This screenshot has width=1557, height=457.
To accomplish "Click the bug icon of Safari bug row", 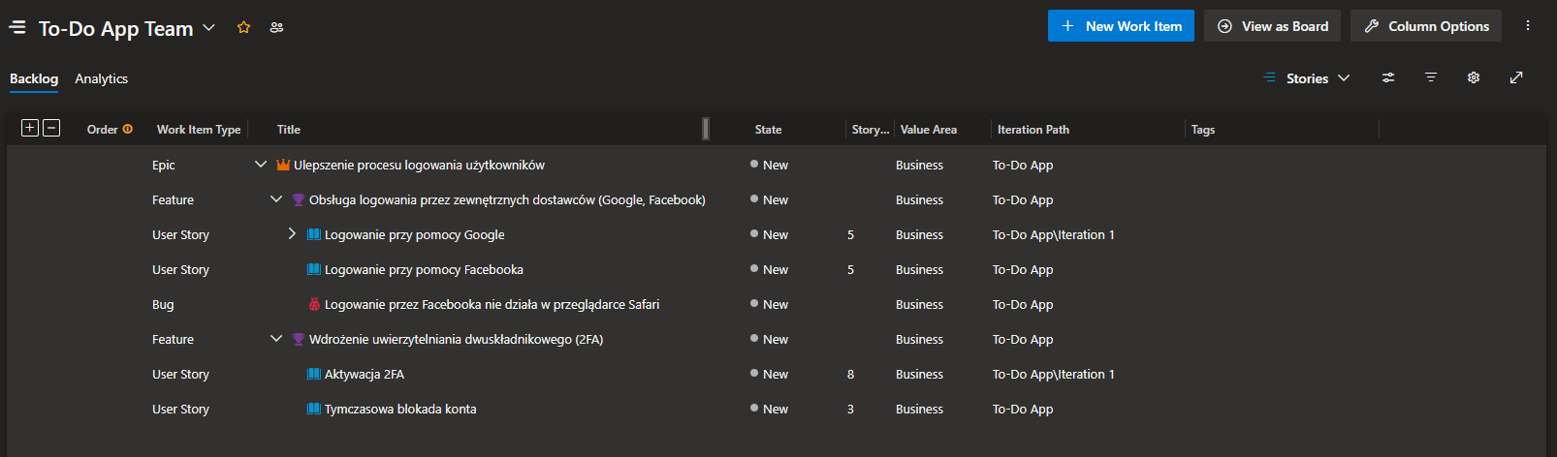I will (x=314, y=304).
